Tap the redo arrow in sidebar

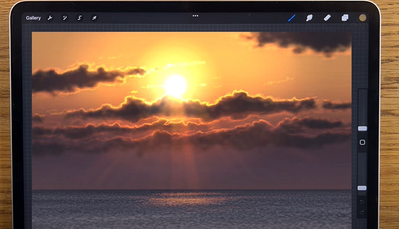point(362,212)
